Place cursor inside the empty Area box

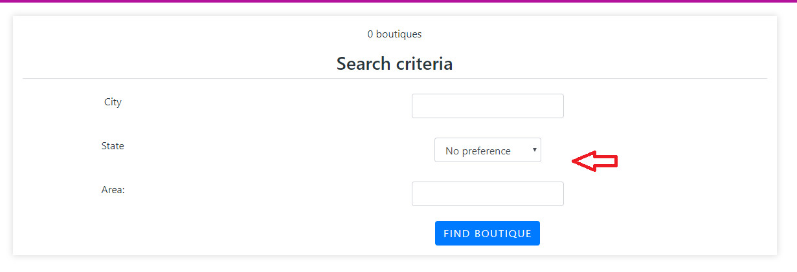tap(488, 194)
